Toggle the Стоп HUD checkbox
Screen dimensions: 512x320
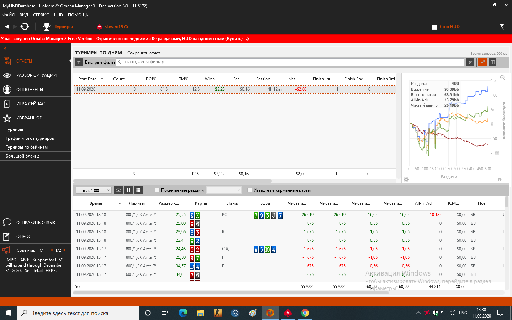434,27
